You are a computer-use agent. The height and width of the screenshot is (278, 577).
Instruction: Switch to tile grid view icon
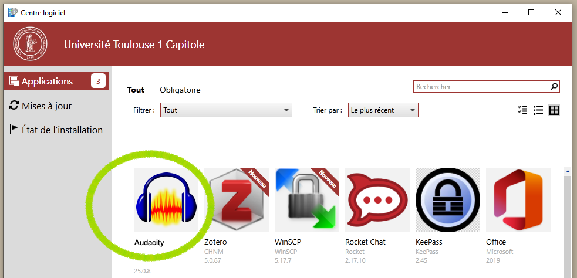(554, 110)
